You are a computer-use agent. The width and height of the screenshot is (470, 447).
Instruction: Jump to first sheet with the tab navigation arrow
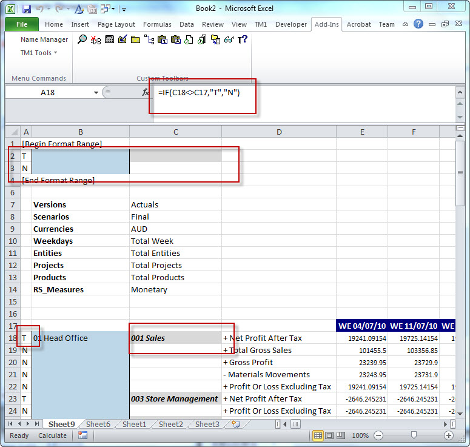(10, 424)
